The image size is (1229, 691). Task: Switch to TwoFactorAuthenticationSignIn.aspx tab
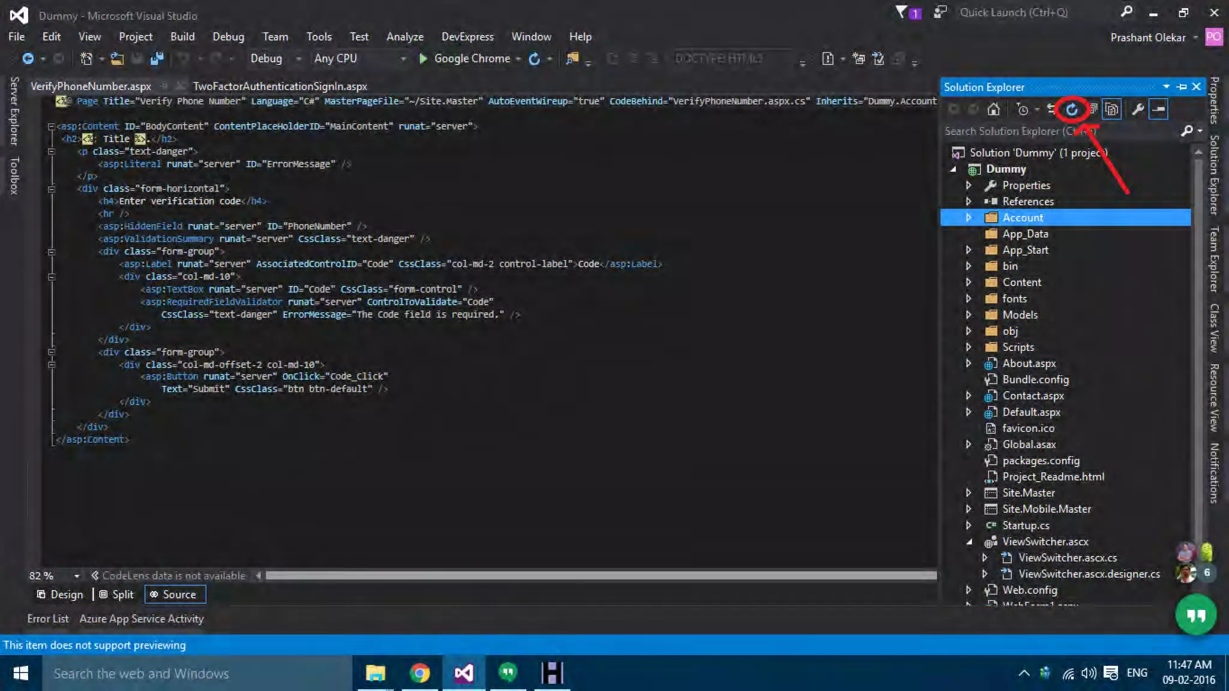[280, 86]
